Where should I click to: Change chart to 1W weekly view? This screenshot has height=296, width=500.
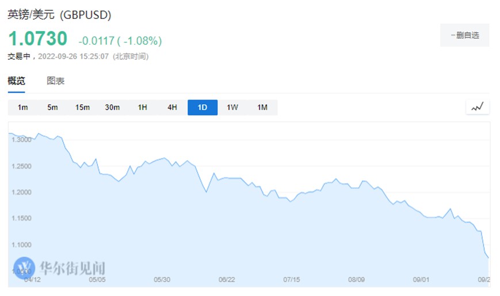pos(232,107)
